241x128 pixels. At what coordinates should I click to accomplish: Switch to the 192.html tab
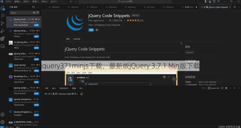pyautogui.click(x=73, y=7)
